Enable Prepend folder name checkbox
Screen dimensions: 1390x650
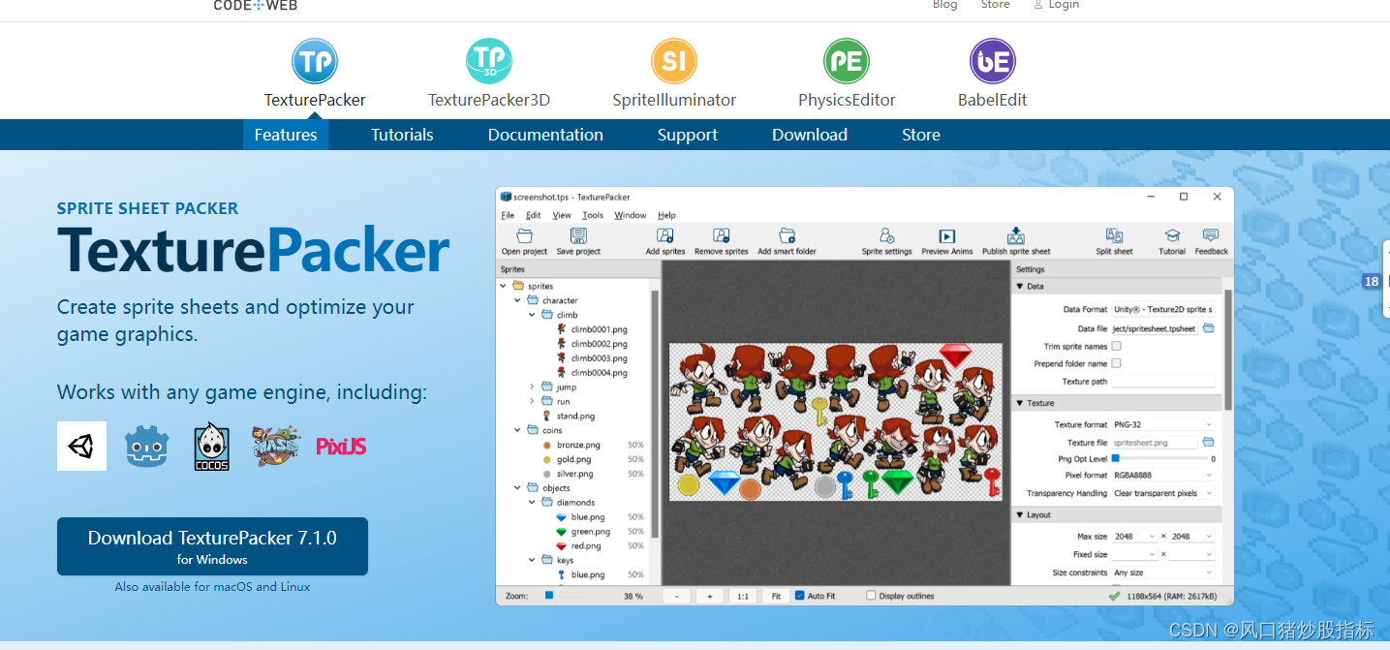coord(1117,363)
